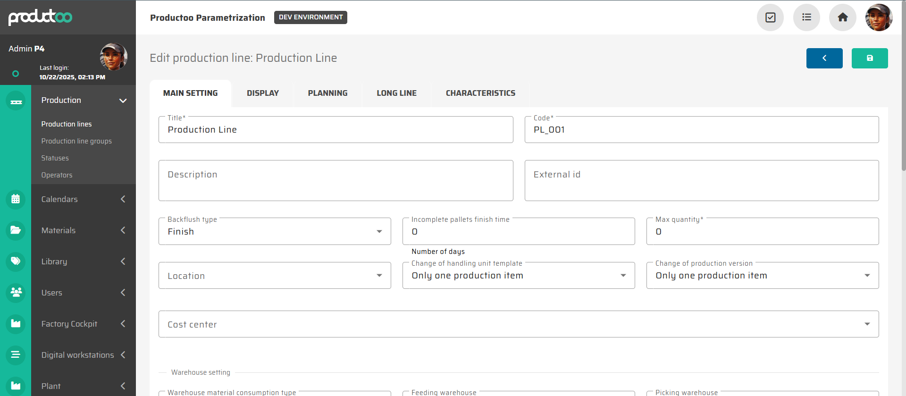Click into the Description text field
The image size is (906, 396).
(x=336, y=181)
